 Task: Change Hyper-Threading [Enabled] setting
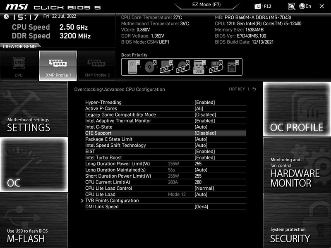pos(204,103)
